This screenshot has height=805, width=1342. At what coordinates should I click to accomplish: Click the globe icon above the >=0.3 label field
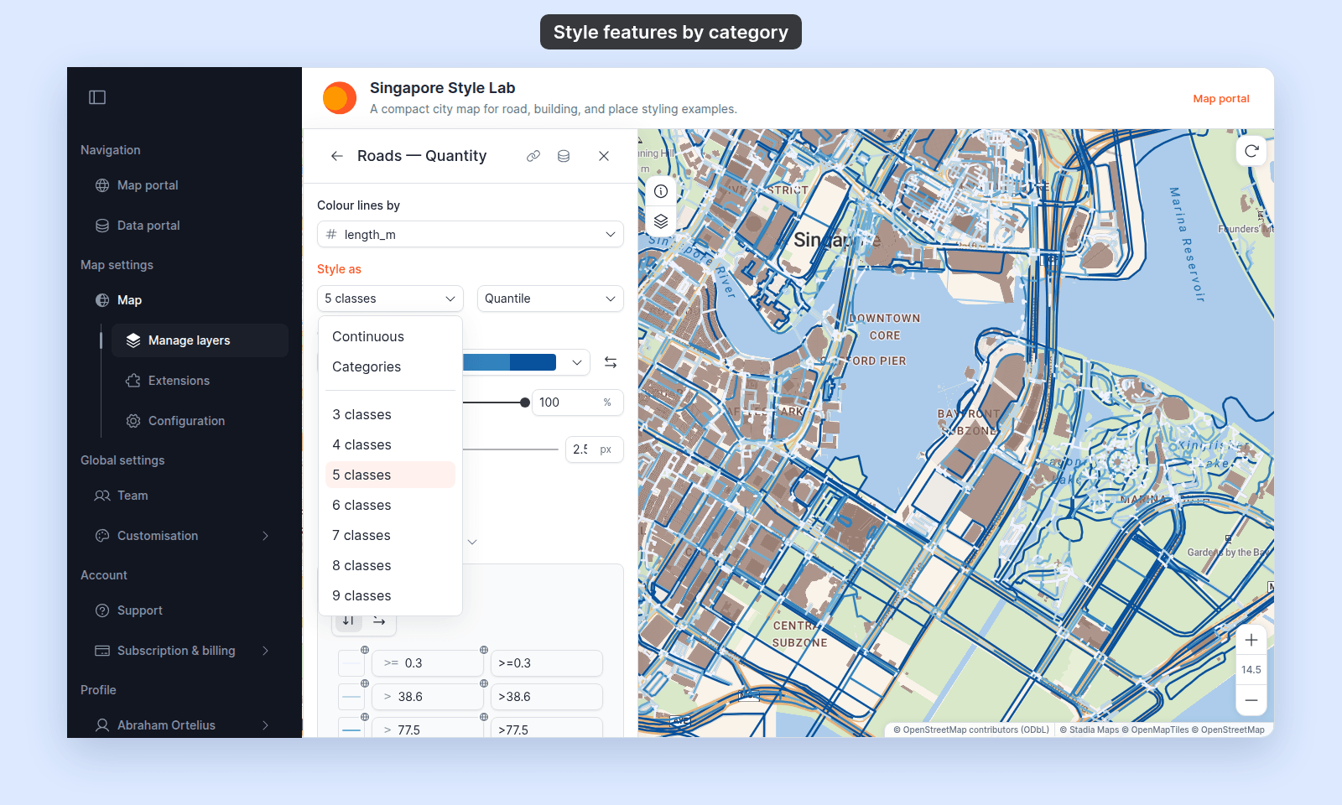[484, 650]
